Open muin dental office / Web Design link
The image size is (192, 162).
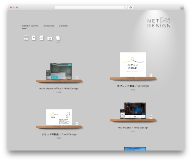coord(59,88)
